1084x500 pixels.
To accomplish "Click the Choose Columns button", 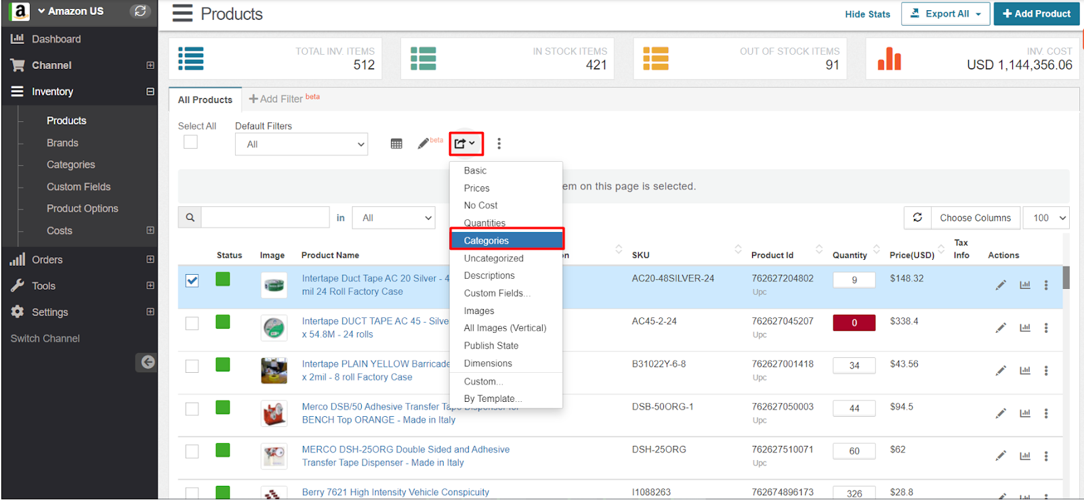I will [975, 218].
